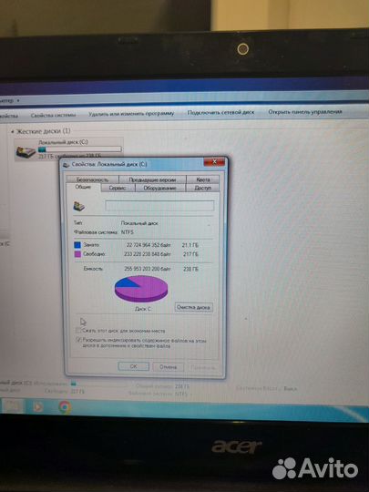Click the Применить button
Screen dimensions: 369x492
pos(203,367)
